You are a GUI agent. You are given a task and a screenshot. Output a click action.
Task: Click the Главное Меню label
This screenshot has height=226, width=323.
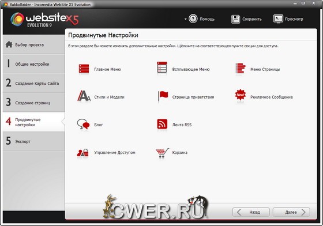tap(107, 69)
